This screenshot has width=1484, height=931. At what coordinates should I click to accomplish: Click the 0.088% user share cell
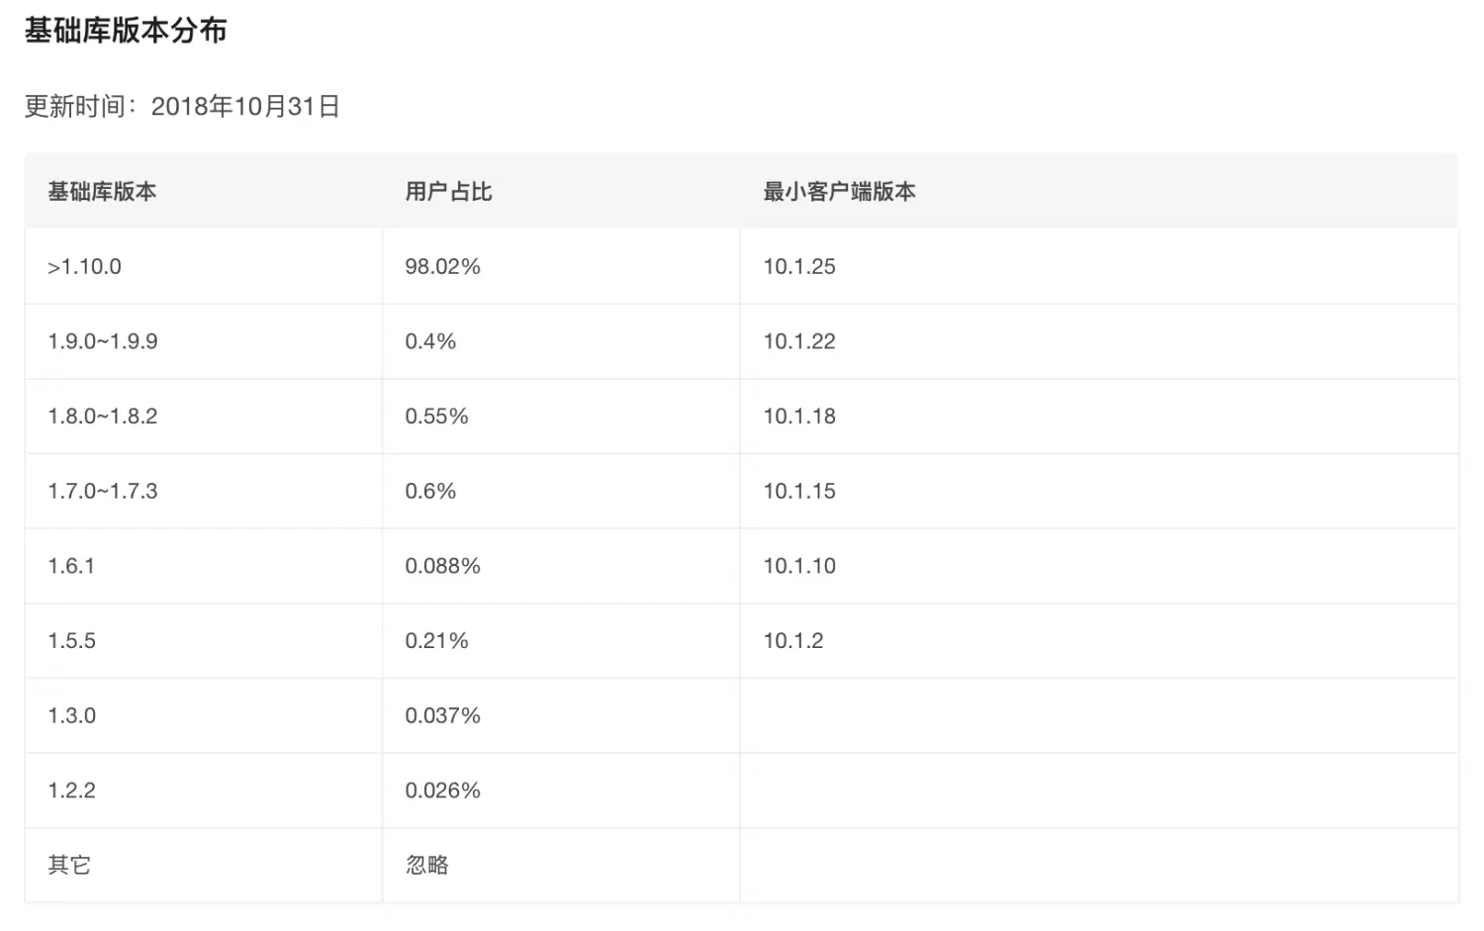tap(442, 566)
